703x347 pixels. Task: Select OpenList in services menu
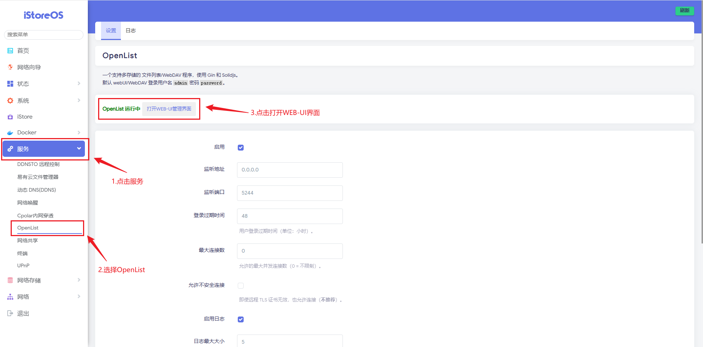coord(28,228)
